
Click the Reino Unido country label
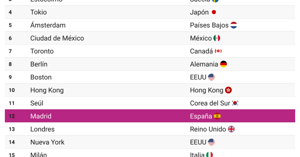pyautogui.click(x=208, y=129)
